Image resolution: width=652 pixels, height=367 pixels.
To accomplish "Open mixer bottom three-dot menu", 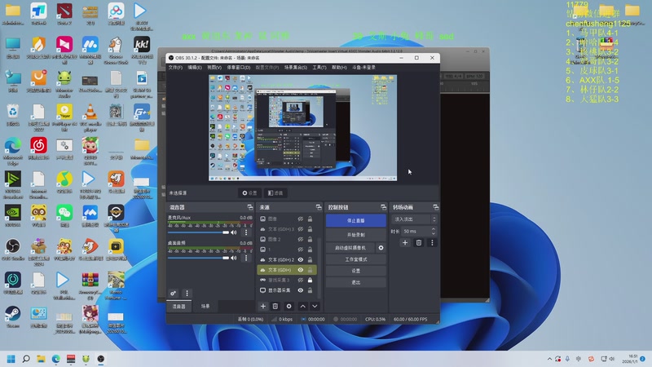I will click(187, 294).
